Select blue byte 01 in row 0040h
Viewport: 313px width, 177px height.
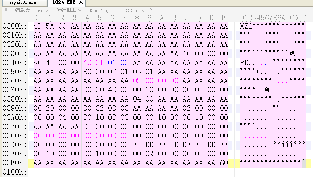pyautogui.click(x=112, y=63)
